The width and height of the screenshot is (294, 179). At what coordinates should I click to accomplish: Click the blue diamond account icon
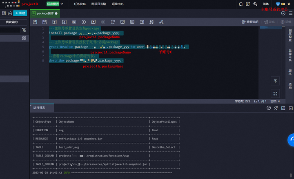coord(278,4)
